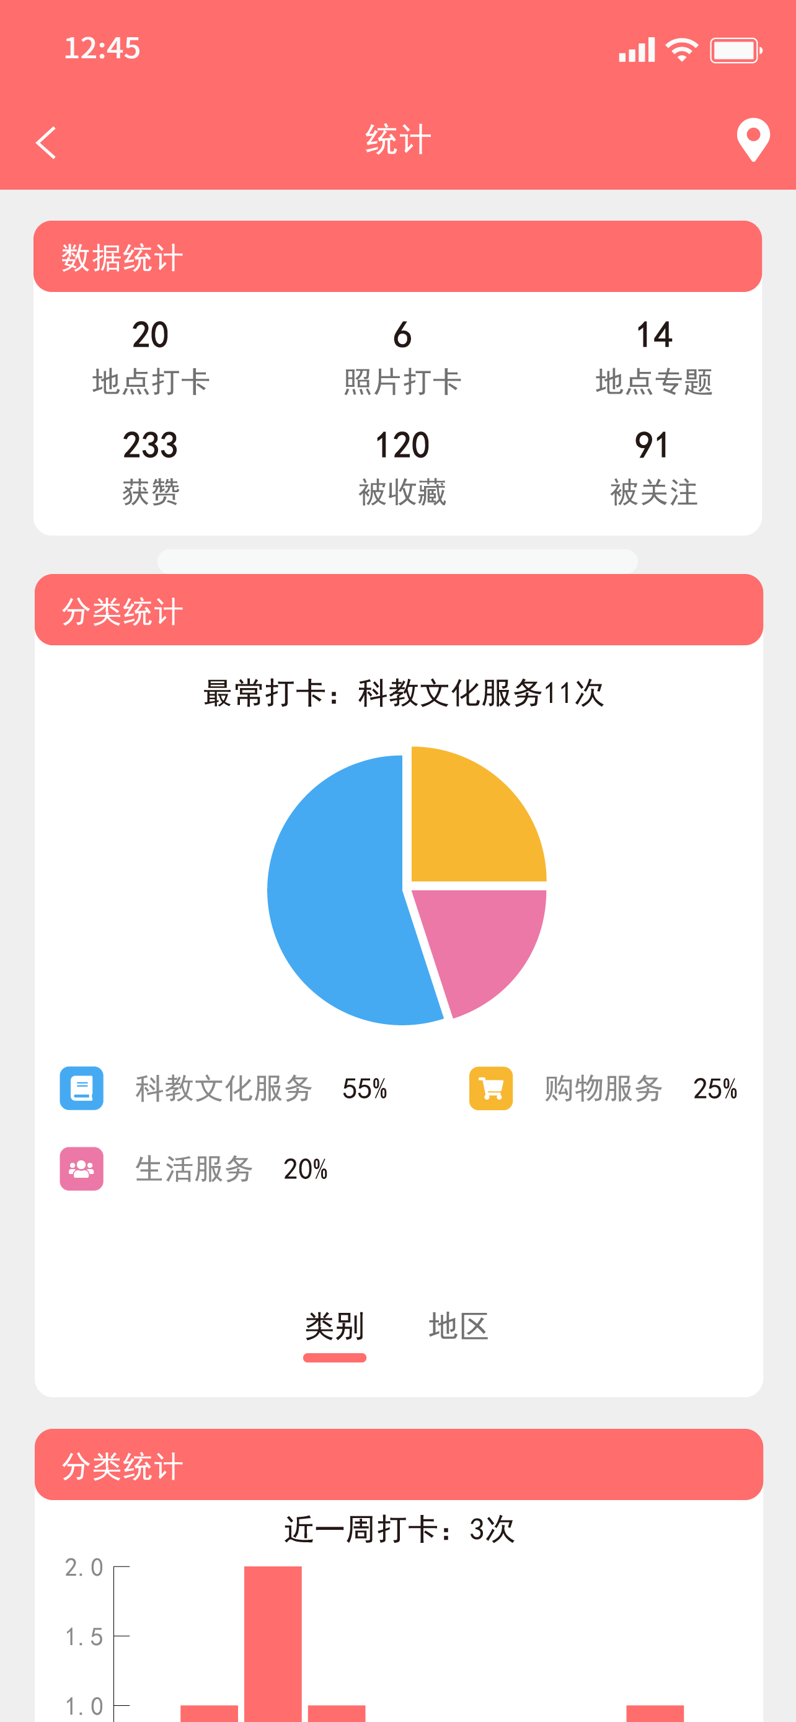Tap the back arrow icon
Image resolution: width=796 pixels, height=1722 pixels.
[x=46, y=143]
